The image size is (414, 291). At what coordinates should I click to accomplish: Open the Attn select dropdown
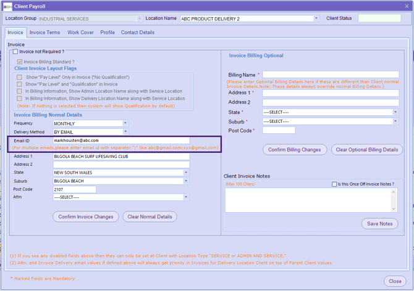point(186,197)
